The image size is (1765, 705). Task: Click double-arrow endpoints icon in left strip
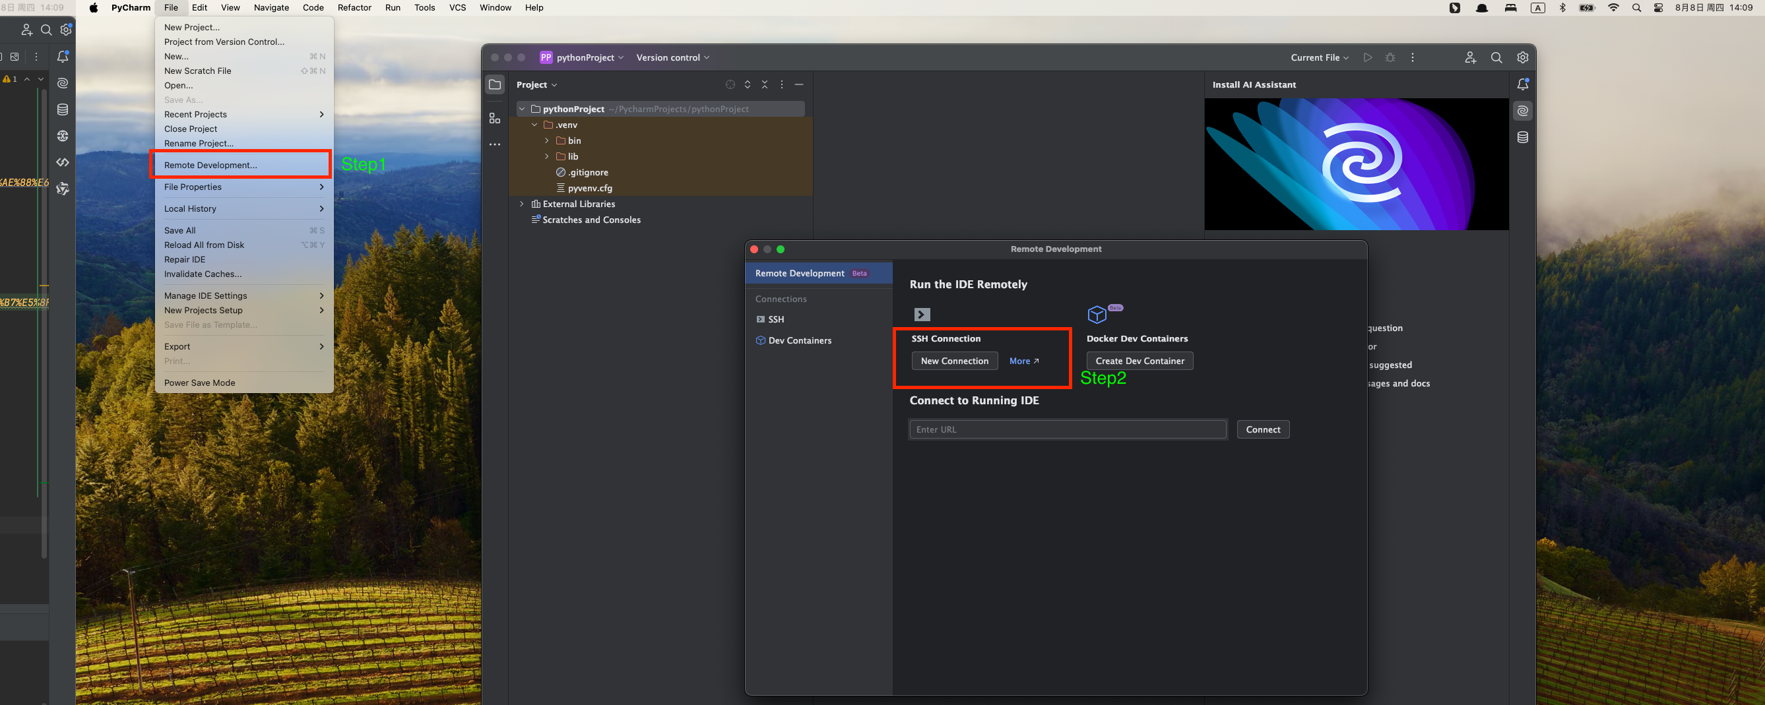pyautogui.click(x=62, y=162)
